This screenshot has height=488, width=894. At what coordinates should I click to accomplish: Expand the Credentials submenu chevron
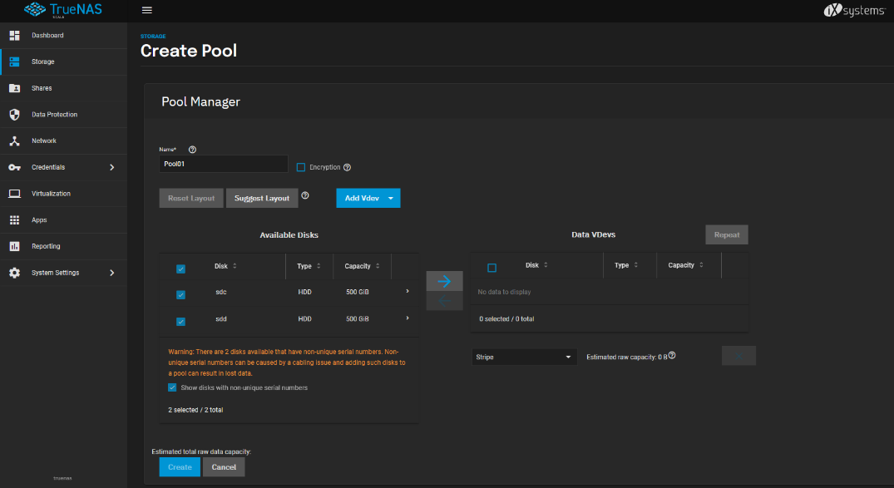pyautogui.click(x=111, y=168)
